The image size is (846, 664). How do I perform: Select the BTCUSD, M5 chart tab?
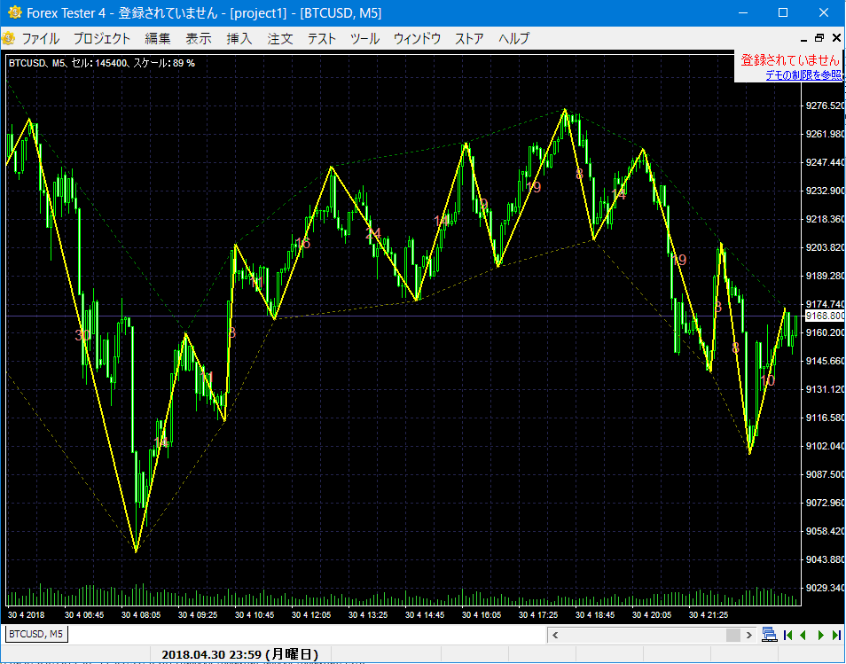coord(35,634)
